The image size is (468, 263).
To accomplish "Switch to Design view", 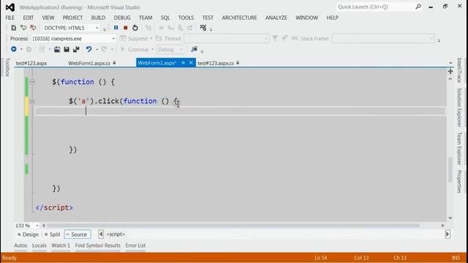I will pyautogui.click(x=28, y=235).
